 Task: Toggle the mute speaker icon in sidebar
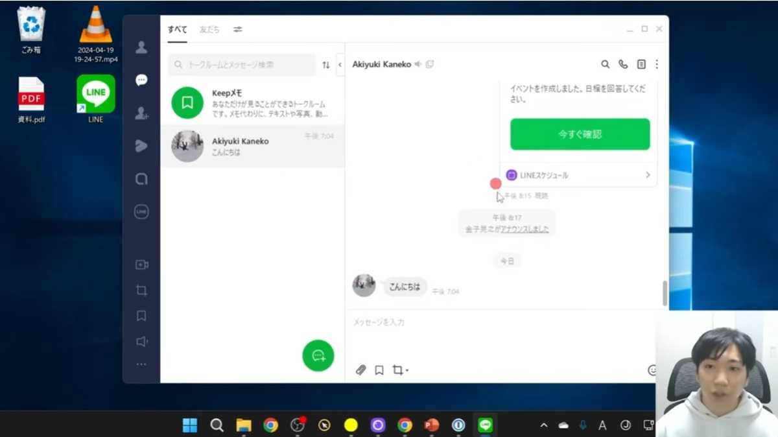[141, 342]
